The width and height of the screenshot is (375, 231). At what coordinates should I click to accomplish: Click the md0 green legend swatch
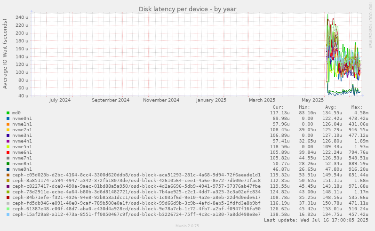tap(8, 113)
